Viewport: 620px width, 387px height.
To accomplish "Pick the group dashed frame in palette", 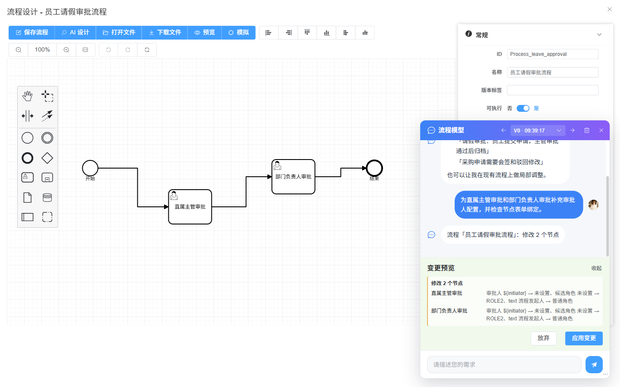I will click(47, 217).
